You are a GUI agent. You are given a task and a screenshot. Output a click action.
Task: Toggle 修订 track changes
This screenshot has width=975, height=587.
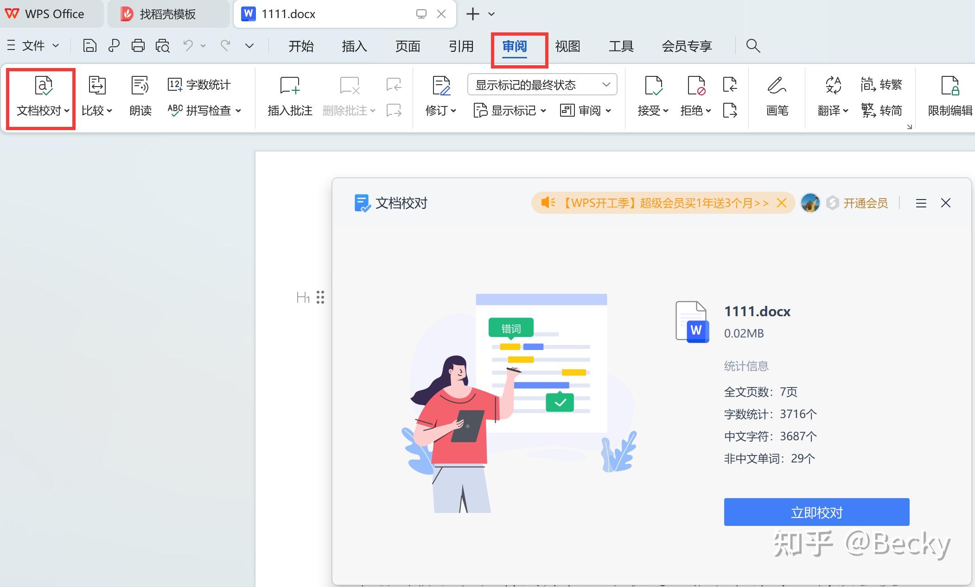[441, 97]
